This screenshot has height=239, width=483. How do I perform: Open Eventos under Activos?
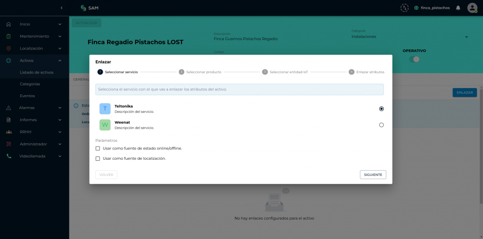[27, 96]
